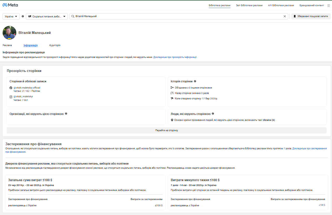Click the Meta logo

10,5
